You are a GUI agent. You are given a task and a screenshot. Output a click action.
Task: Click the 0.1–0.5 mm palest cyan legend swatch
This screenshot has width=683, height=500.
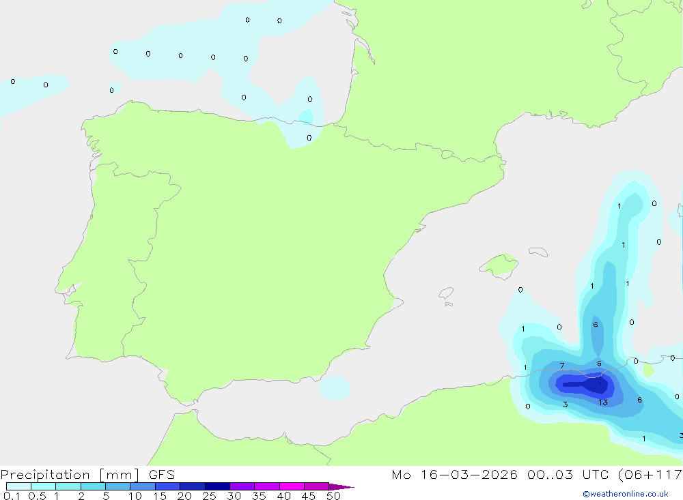pyautogui.click(x=18, y=486)
